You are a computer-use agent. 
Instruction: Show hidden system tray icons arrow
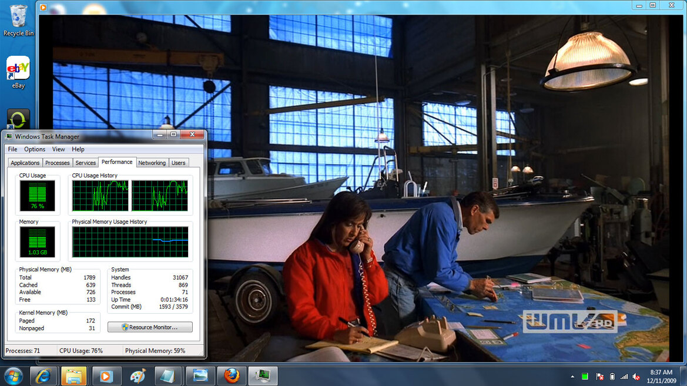[572, 377]
